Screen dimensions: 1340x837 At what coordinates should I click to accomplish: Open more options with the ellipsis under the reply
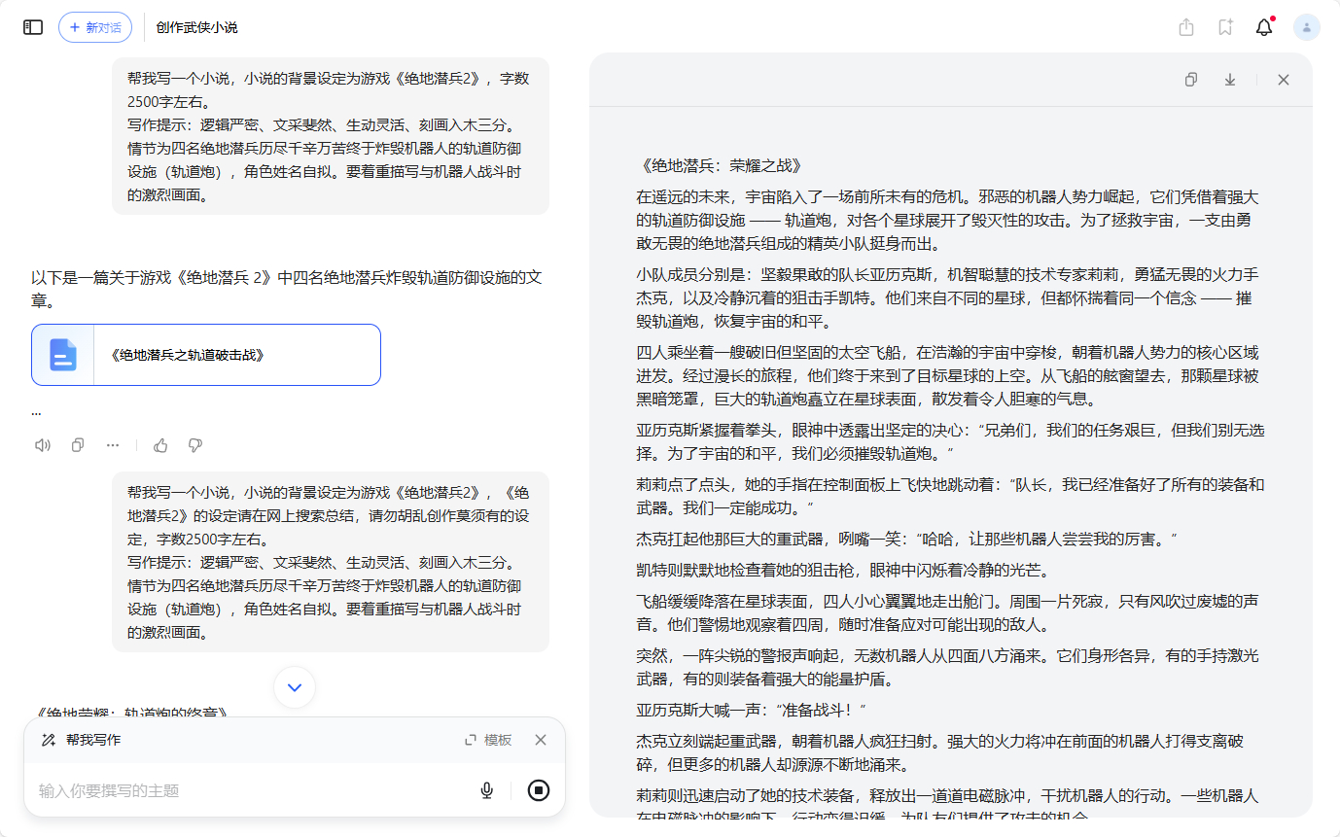coord(113,445)
